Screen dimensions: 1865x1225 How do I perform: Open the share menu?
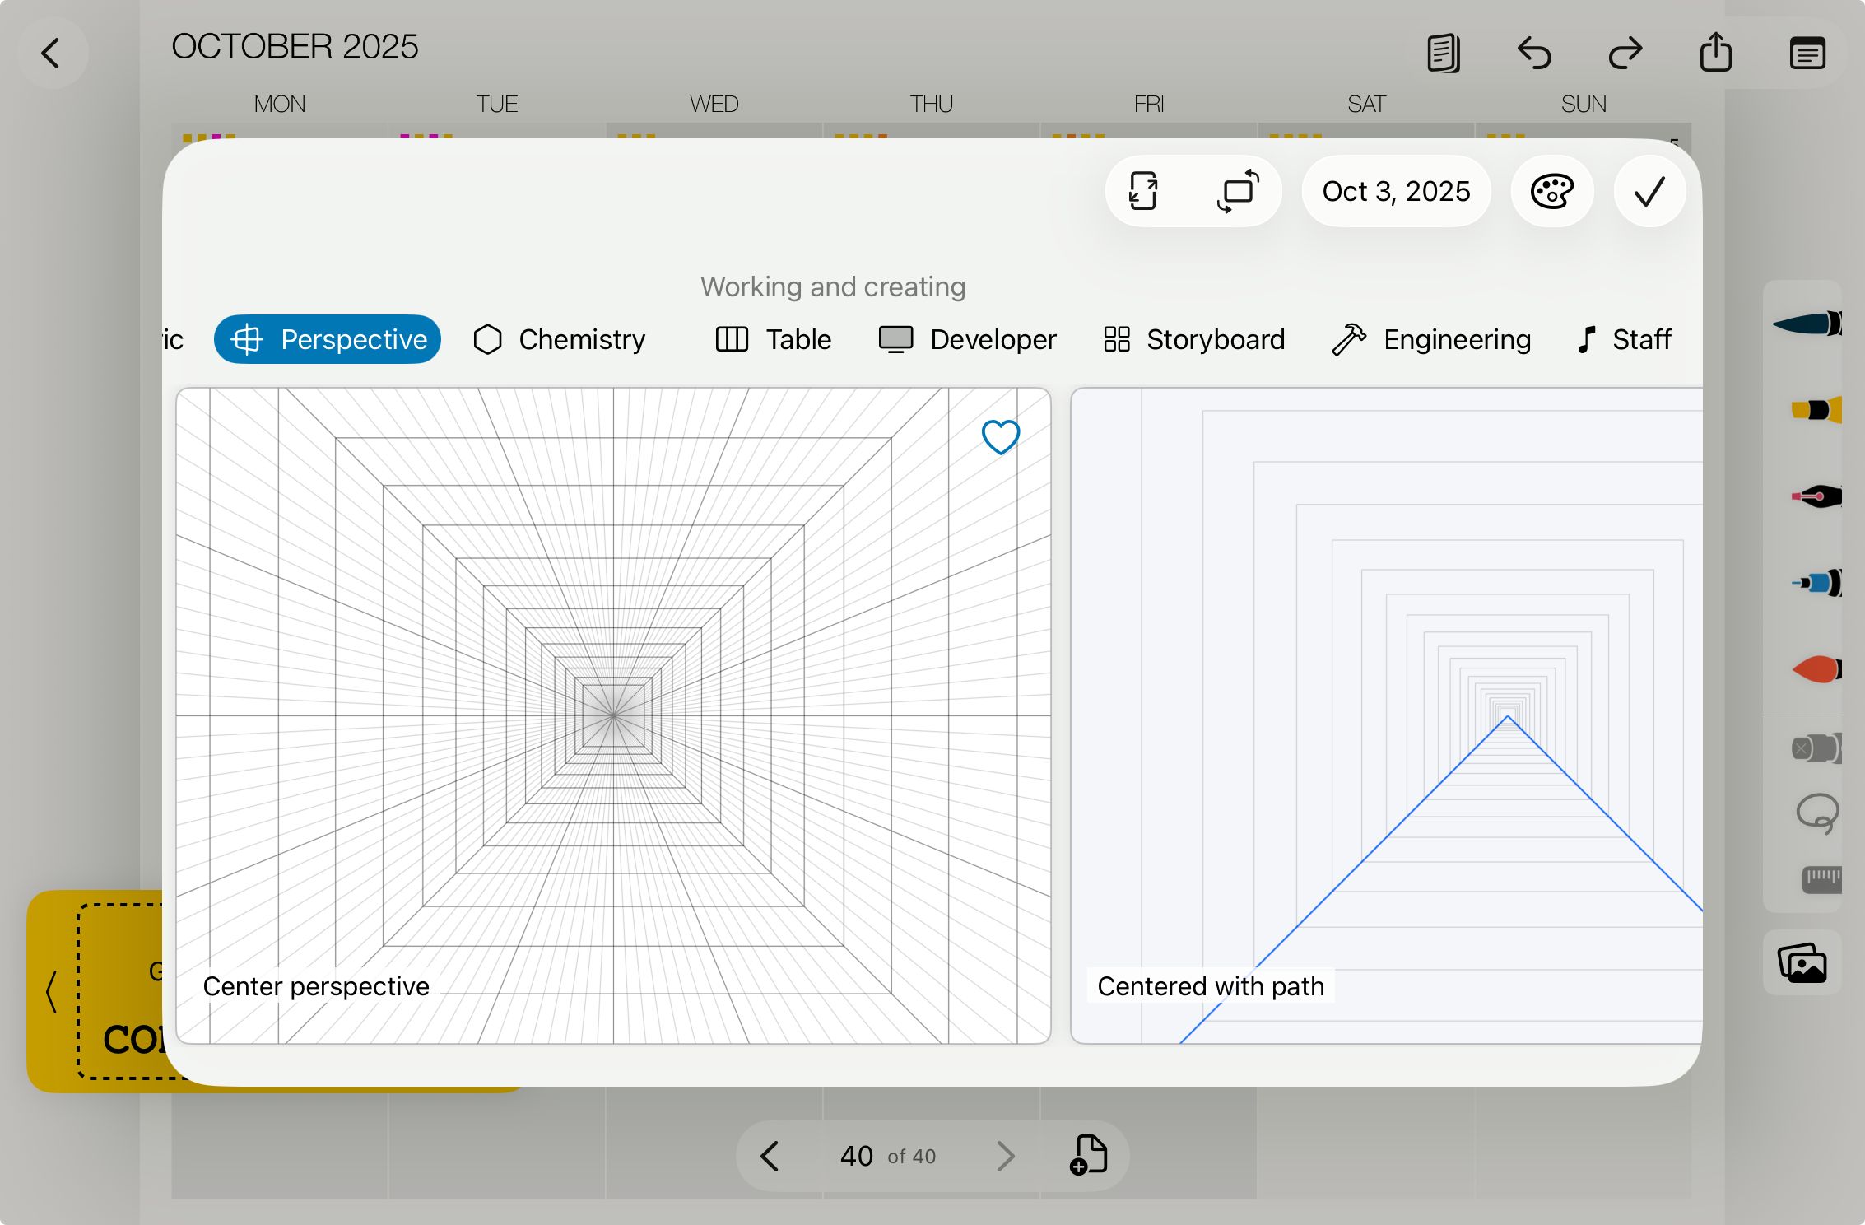[x=1716, y=52]
